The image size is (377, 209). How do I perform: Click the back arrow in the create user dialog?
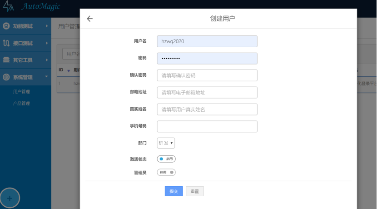[x=89, y=19]
